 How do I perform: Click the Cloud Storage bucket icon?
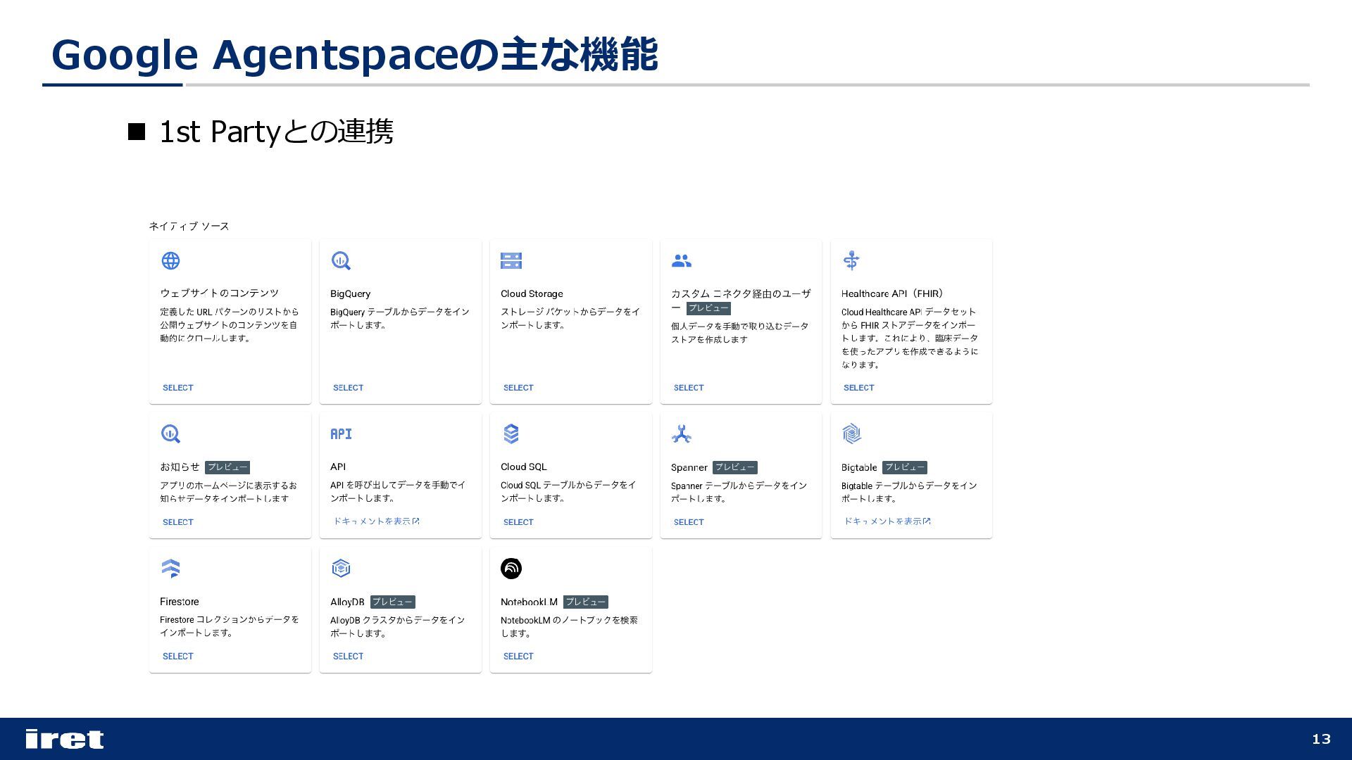pos(511,260)
